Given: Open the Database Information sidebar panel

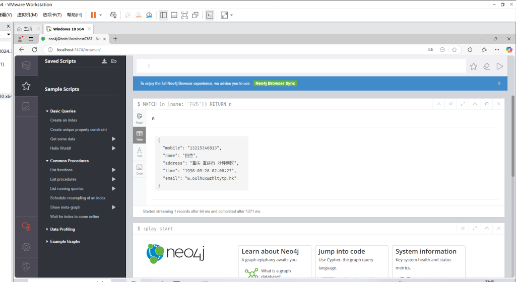Looking at the screenshot, I should pos(26,65).
